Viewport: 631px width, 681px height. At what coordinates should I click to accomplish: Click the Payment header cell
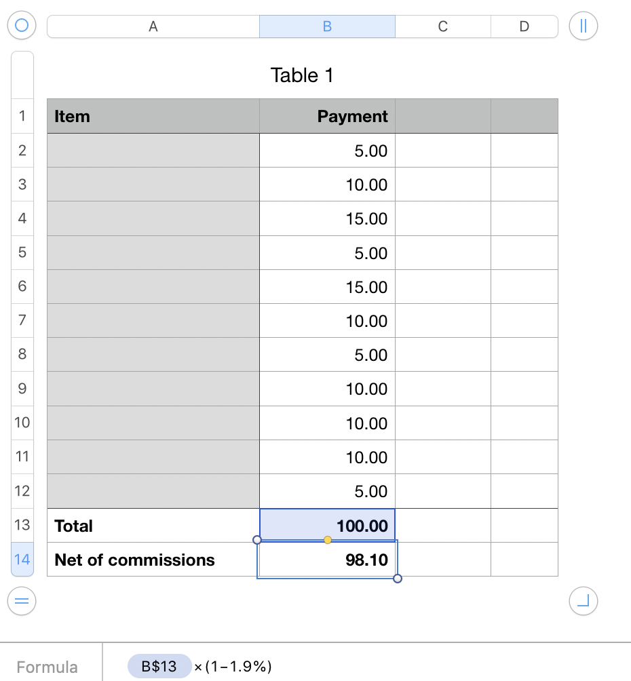(x=327, y=116)
